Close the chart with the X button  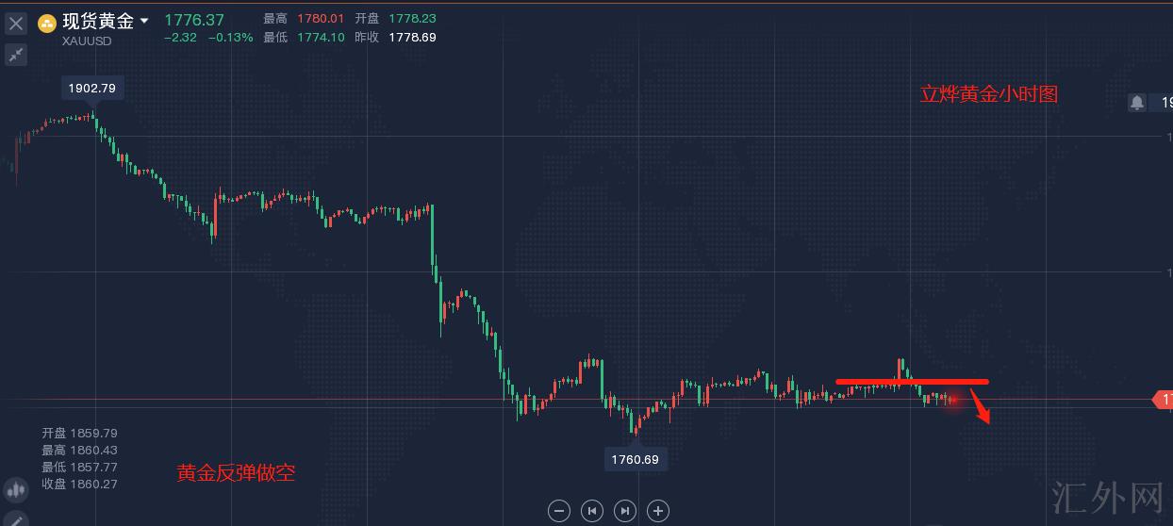(16, 24)
